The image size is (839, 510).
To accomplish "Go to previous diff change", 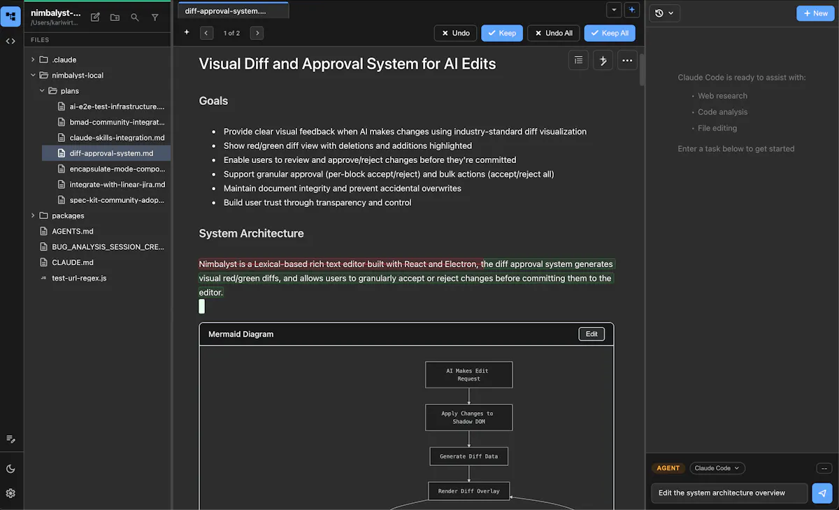I will [x=206, y=33].
